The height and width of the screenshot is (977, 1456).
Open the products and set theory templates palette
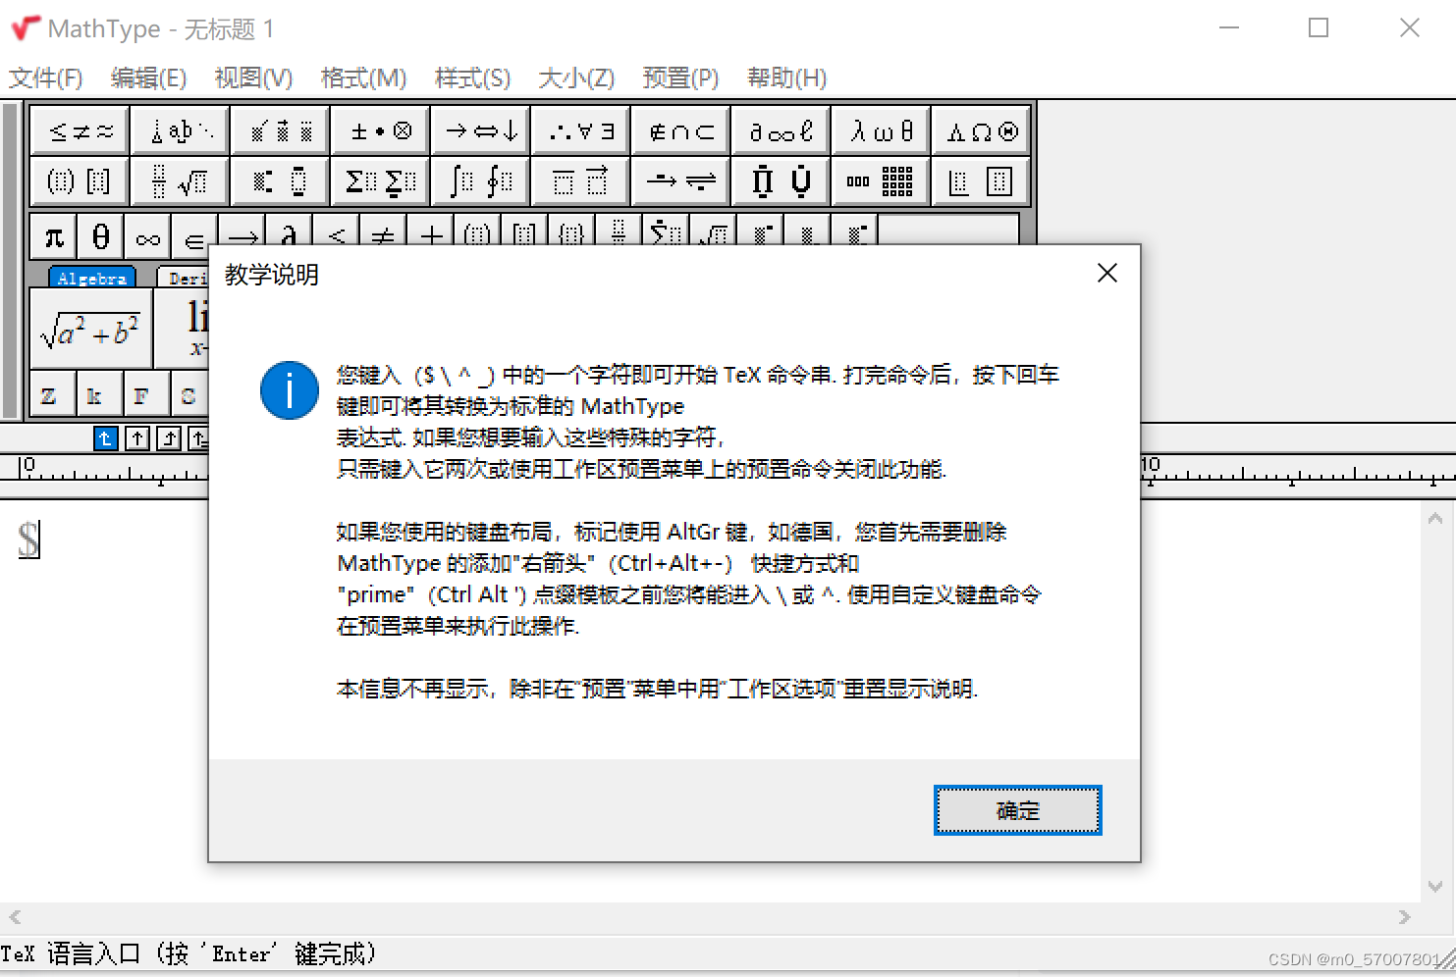click(x=782, y=180)
